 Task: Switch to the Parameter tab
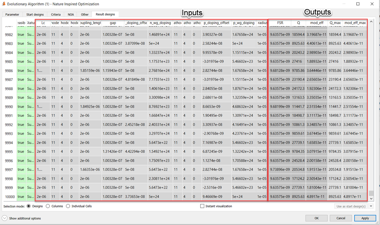click(x=12, y=14)
